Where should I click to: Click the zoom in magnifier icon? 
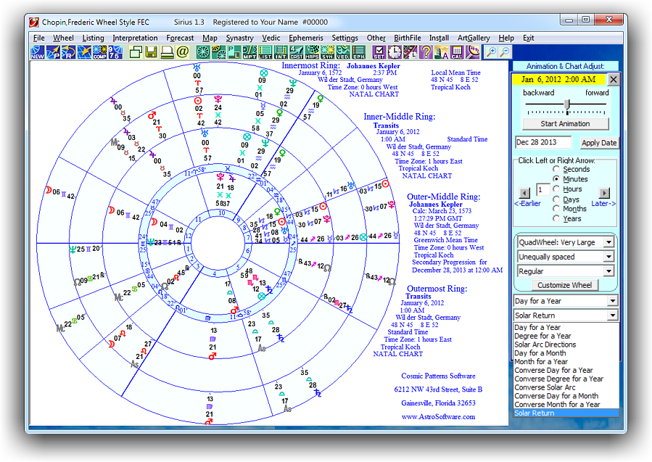click(491, 52)
